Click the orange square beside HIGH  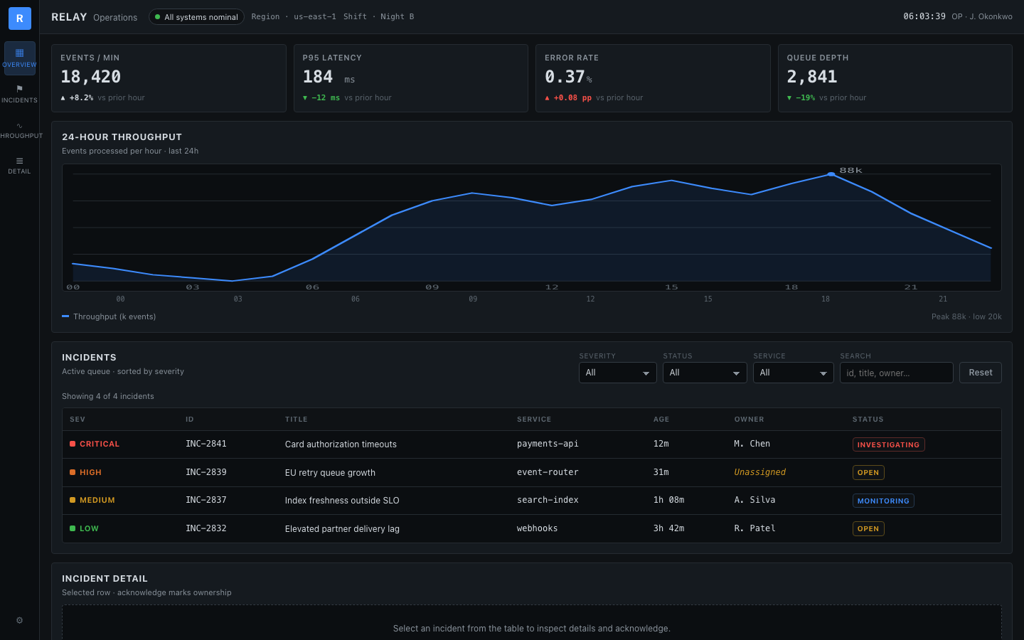coord(73,472)
